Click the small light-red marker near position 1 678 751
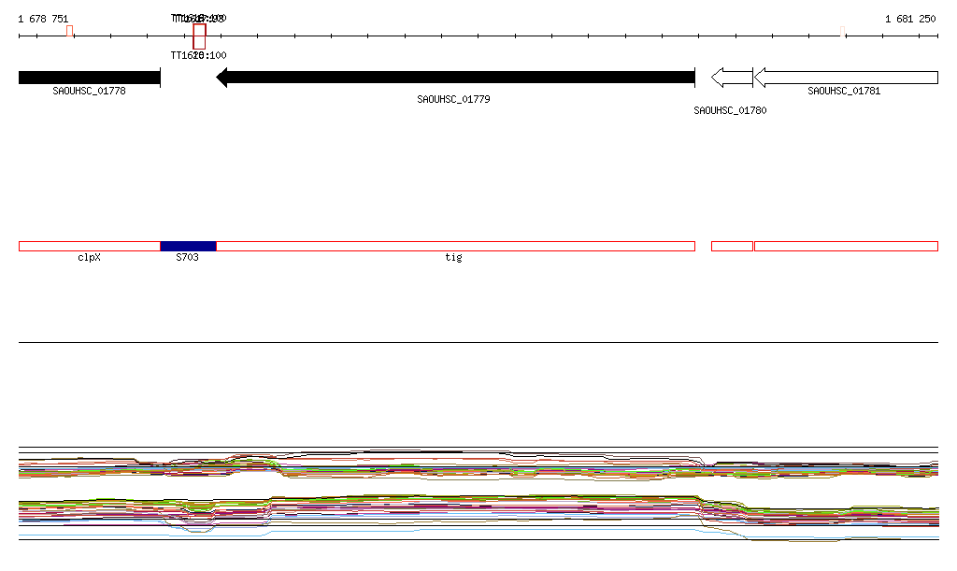The width and height of the screenshot is (957, 571). (70, 31)
